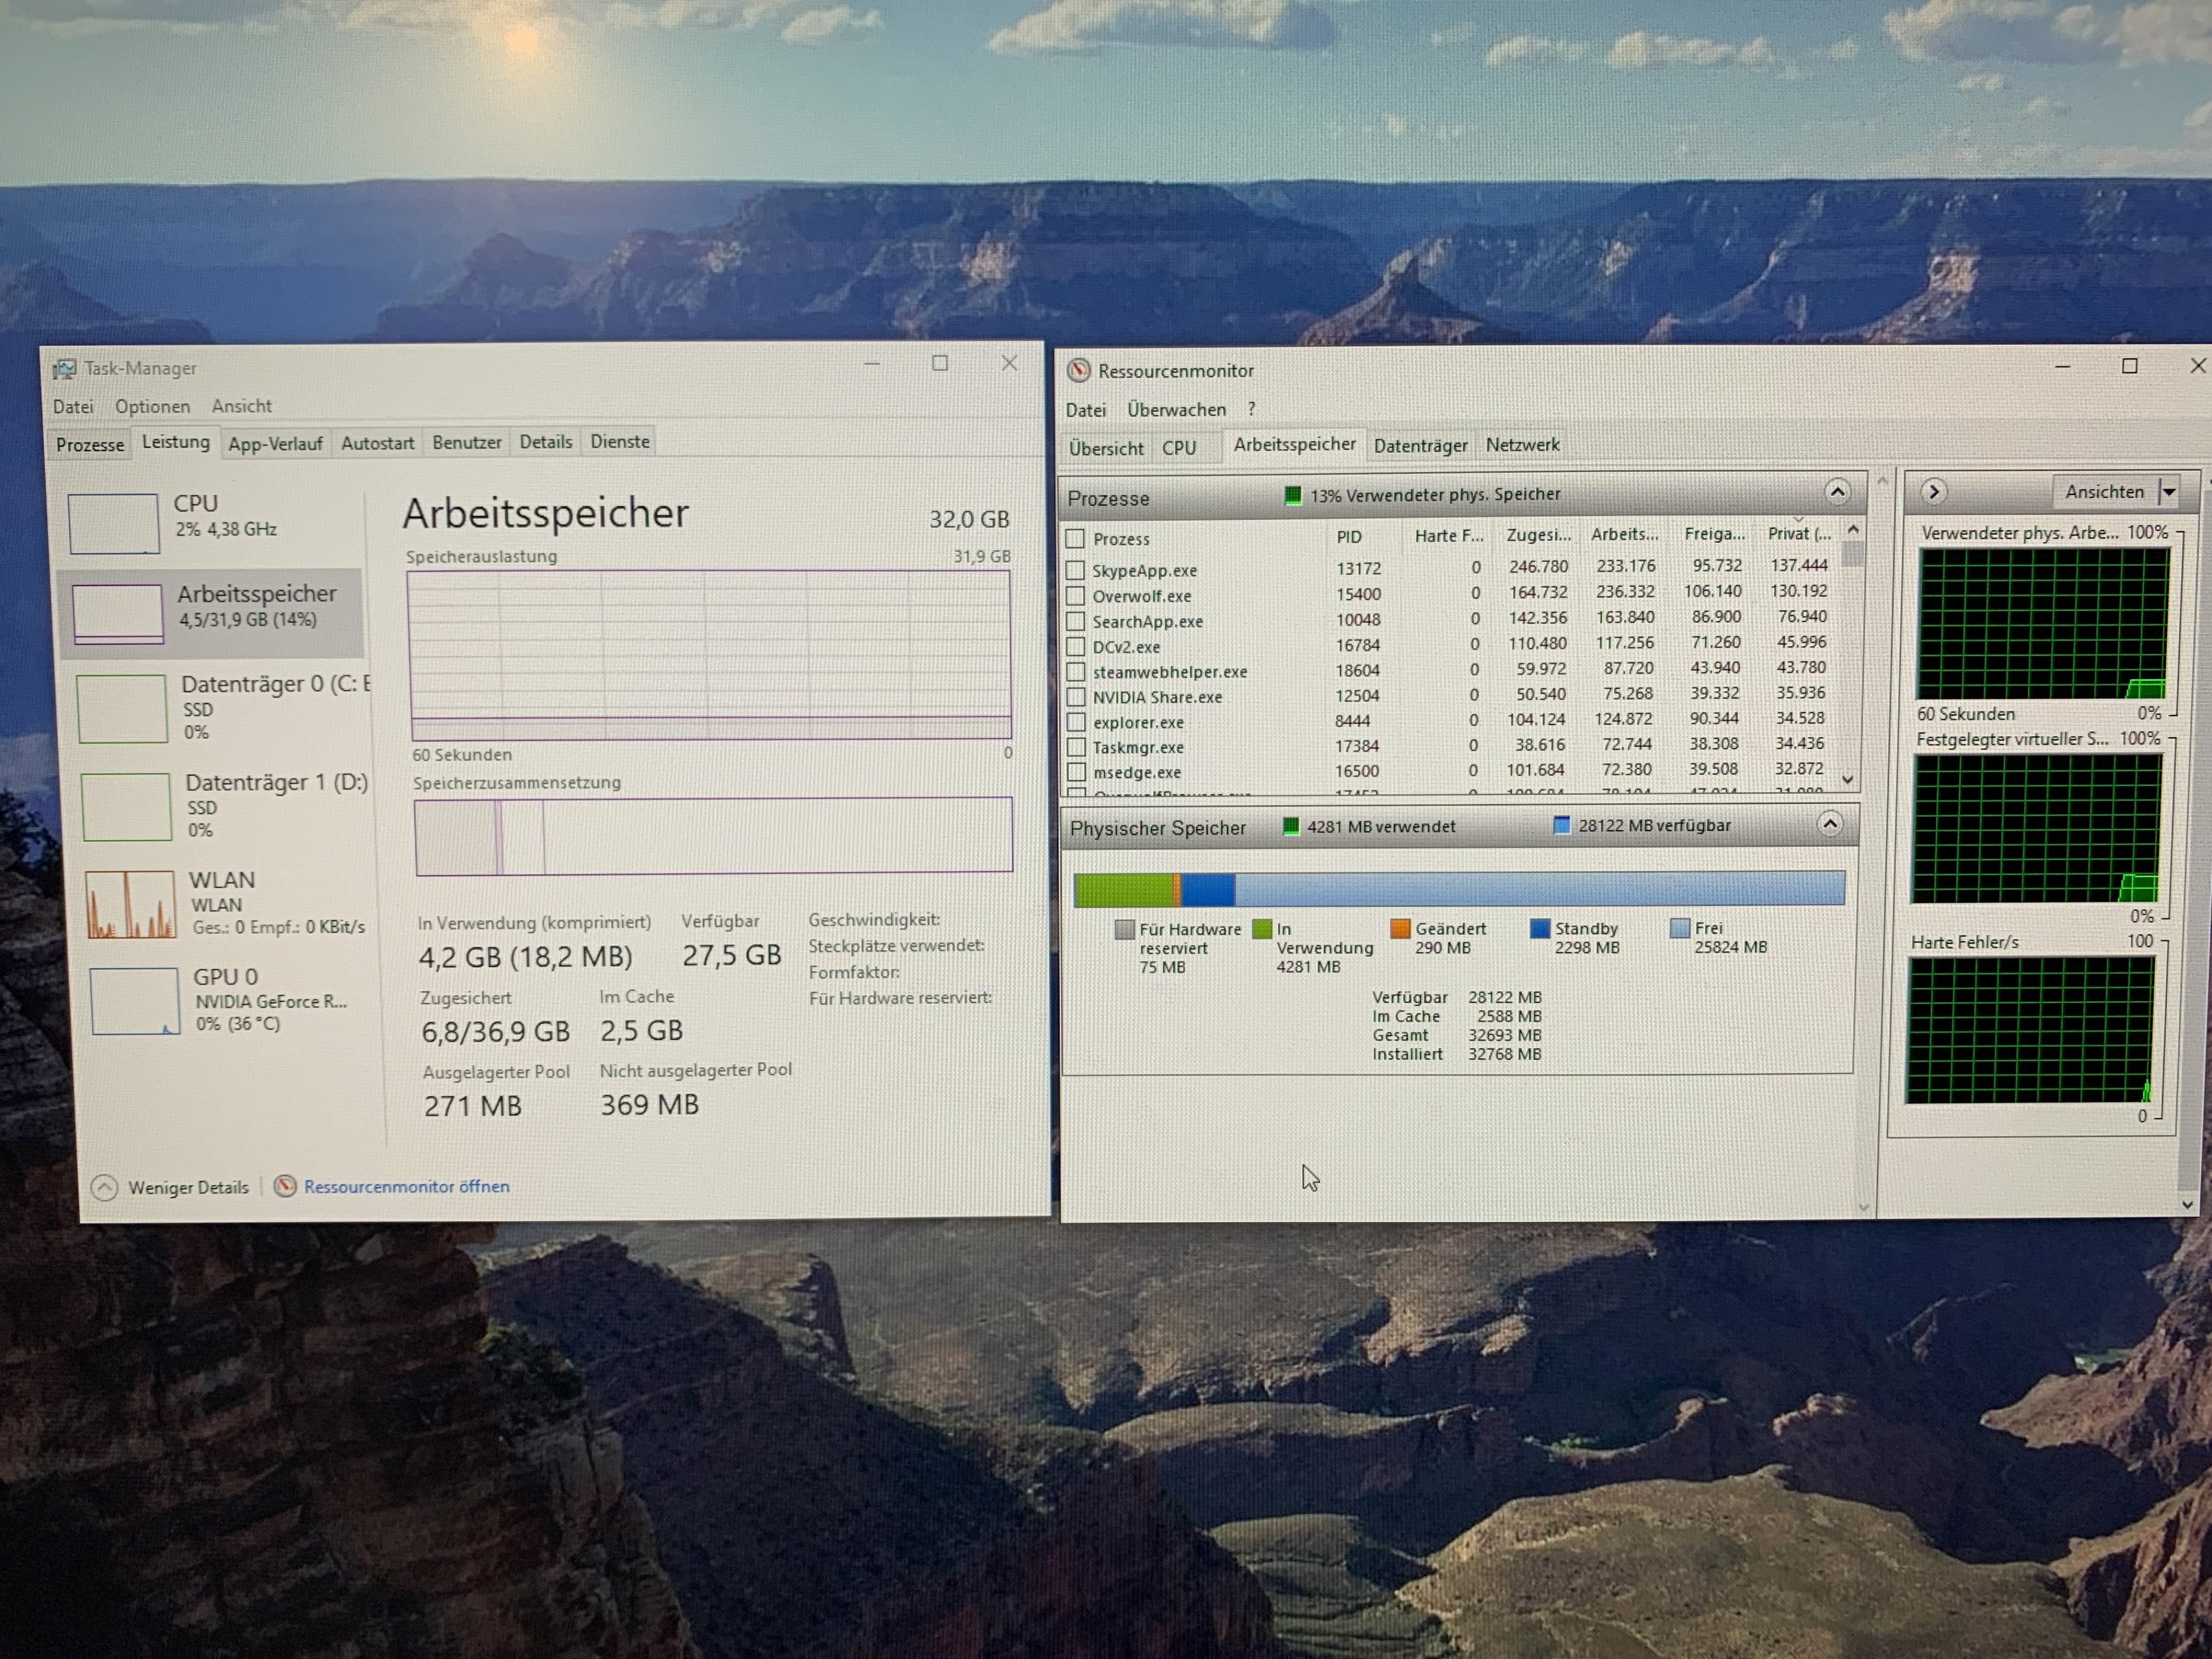Click the Ressourcenmonitor öffnen link
2212x1659 pixels.
pos(406,1187)
